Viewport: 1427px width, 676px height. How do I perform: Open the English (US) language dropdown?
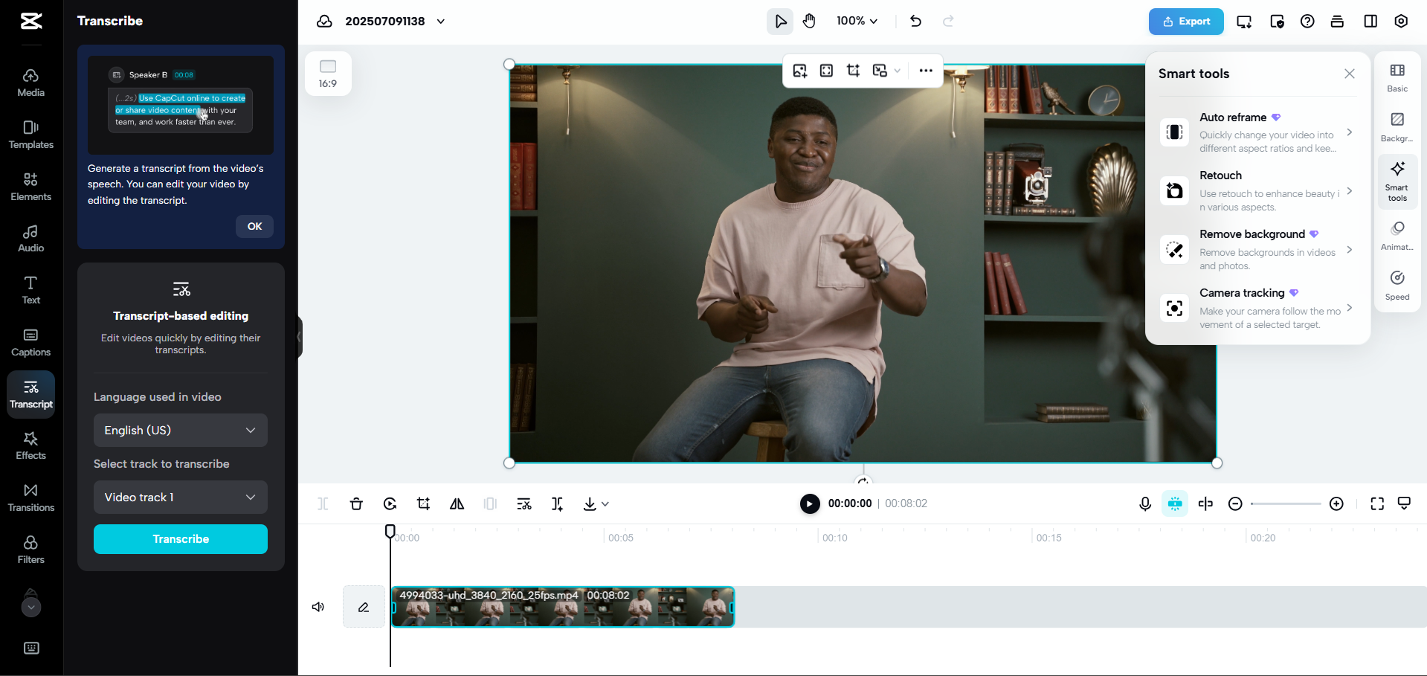tap(180, 430)
